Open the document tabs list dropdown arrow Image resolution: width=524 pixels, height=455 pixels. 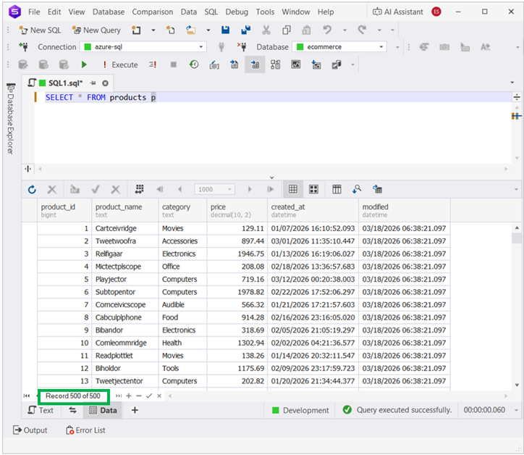click(x=512, y=83)
